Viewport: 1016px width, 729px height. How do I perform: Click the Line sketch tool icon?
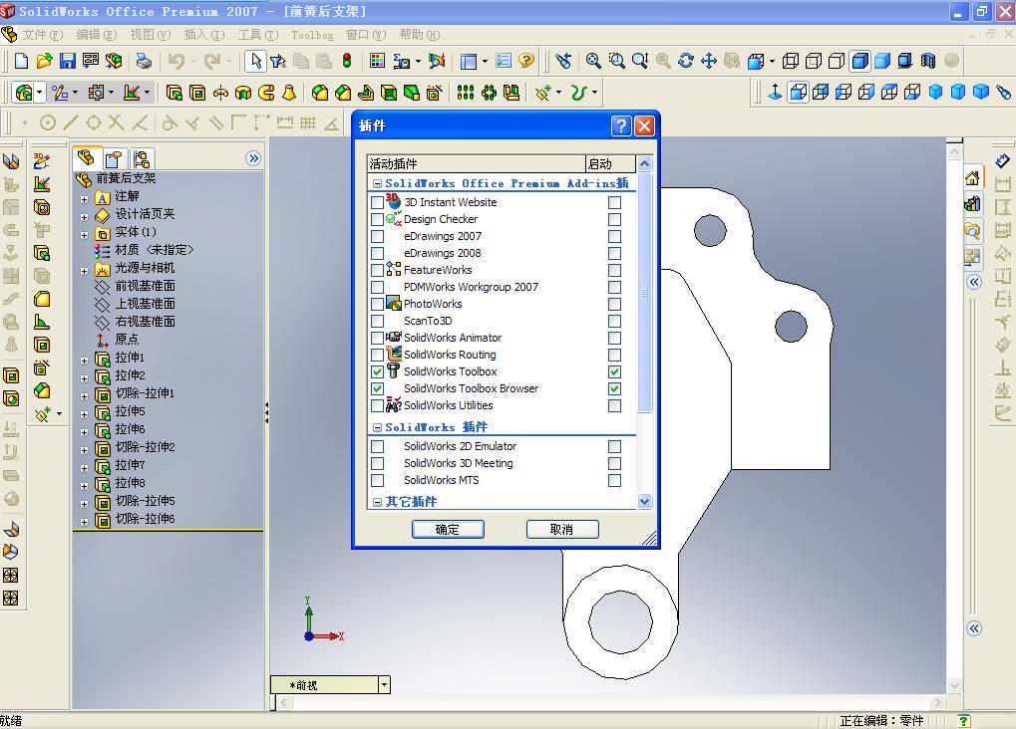point(71,122)
